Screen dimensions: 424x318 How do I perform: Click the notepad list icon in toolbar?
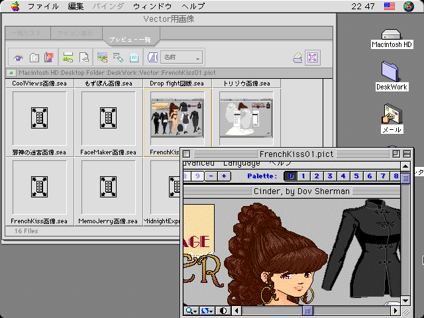pos(134,58)
